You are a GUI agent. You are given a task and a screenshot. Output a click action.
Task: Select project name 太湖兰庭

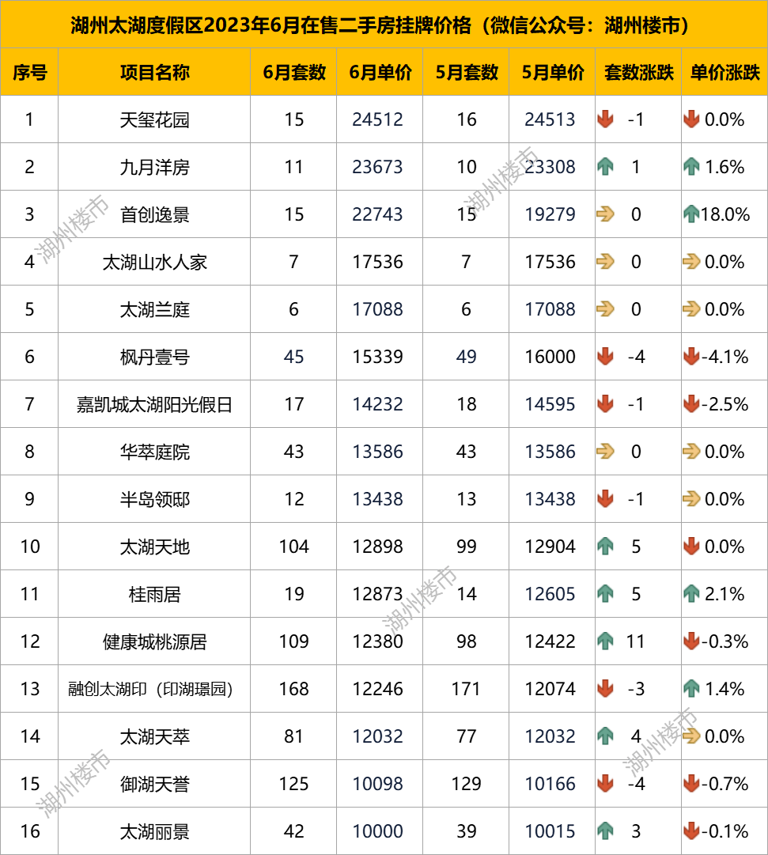pyautogui.click(x=154, y=309)
